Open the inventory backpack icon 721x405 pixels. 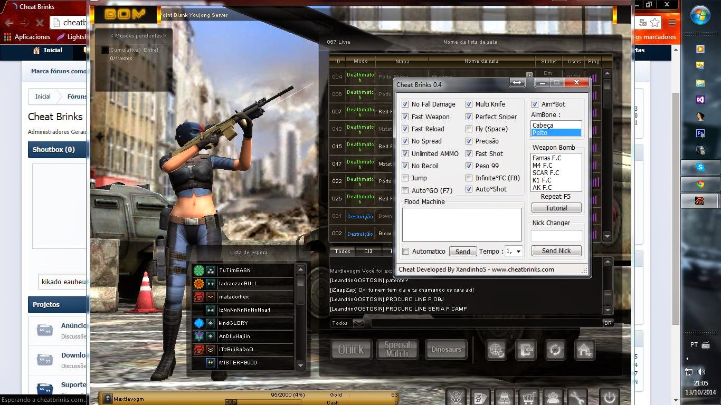coord(505,397)
